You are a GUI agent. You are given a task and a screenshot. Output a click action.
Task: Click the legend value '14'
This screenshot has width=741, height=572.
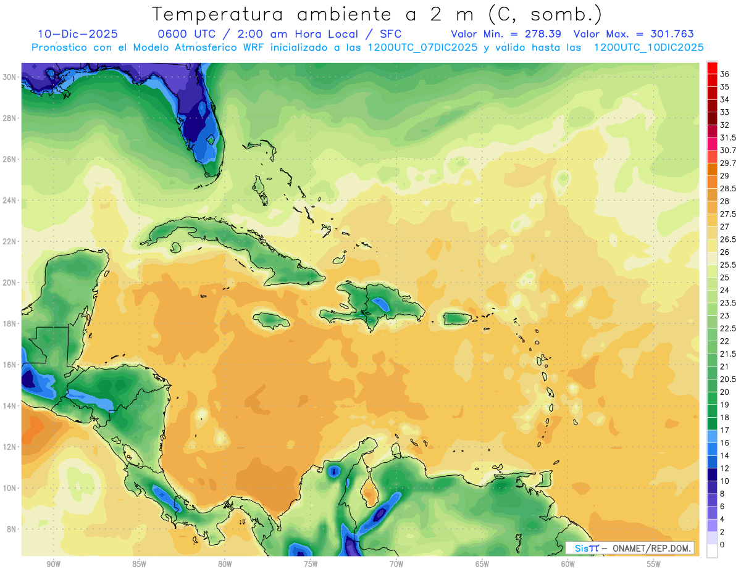[x=724, y=455]
